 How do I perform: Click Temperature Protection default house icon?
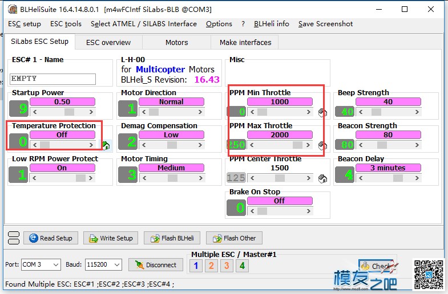click(x=106, y=145)
